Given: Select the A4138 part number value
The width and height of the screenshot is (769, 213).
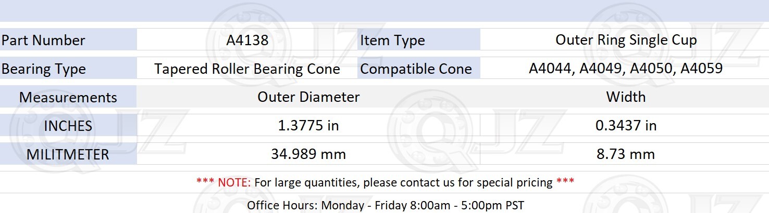Looking at the screenshot, I should [x=247, y=40].
